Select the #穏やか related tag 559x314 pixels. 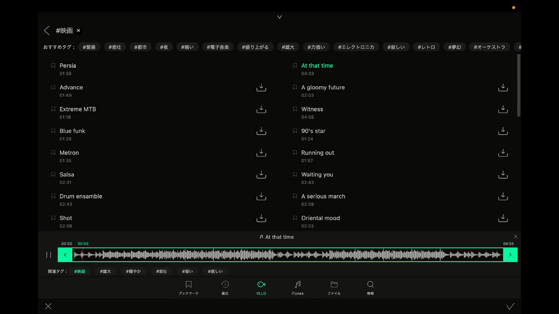pyautogui.click(x=133, y=271)
